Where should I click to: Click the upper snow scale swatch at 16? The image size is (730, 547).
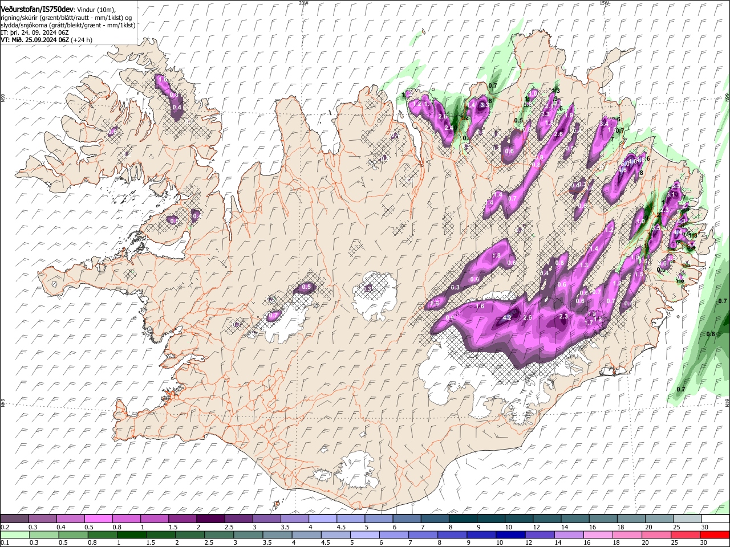(603, 519)
